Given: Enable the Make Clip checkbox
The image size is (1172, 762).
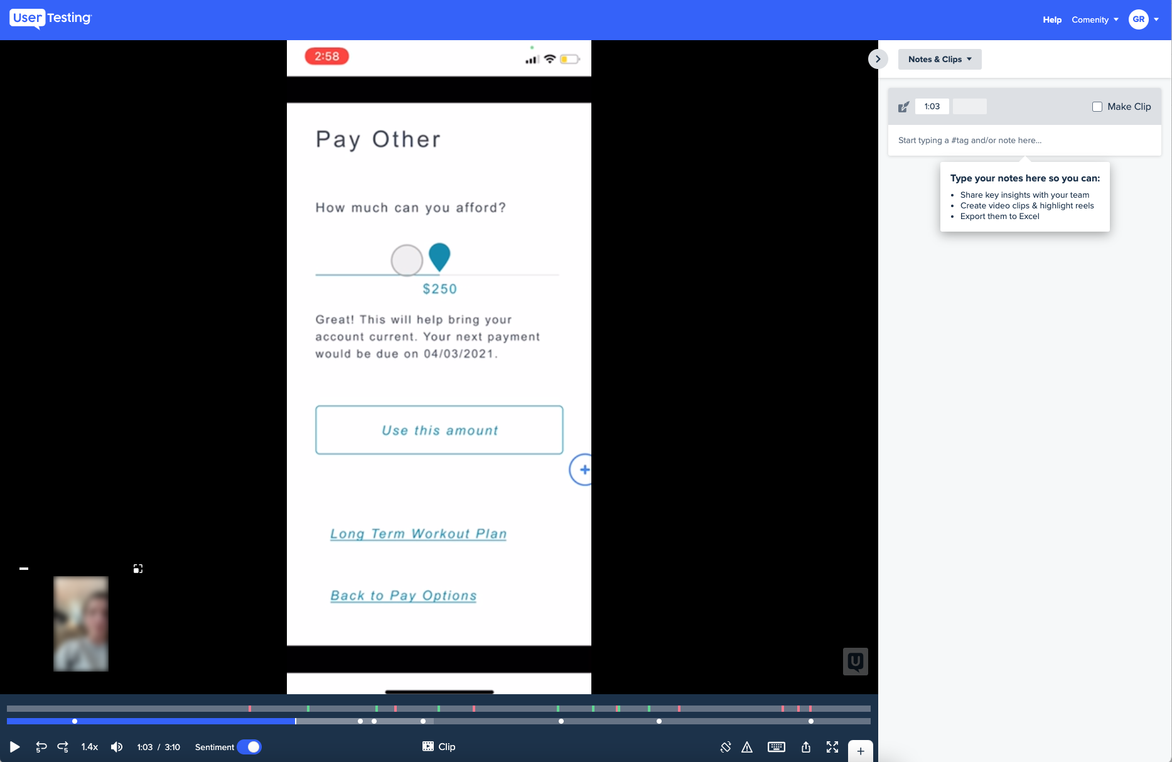Looking at the screenshot, I should coord(1097,107).
